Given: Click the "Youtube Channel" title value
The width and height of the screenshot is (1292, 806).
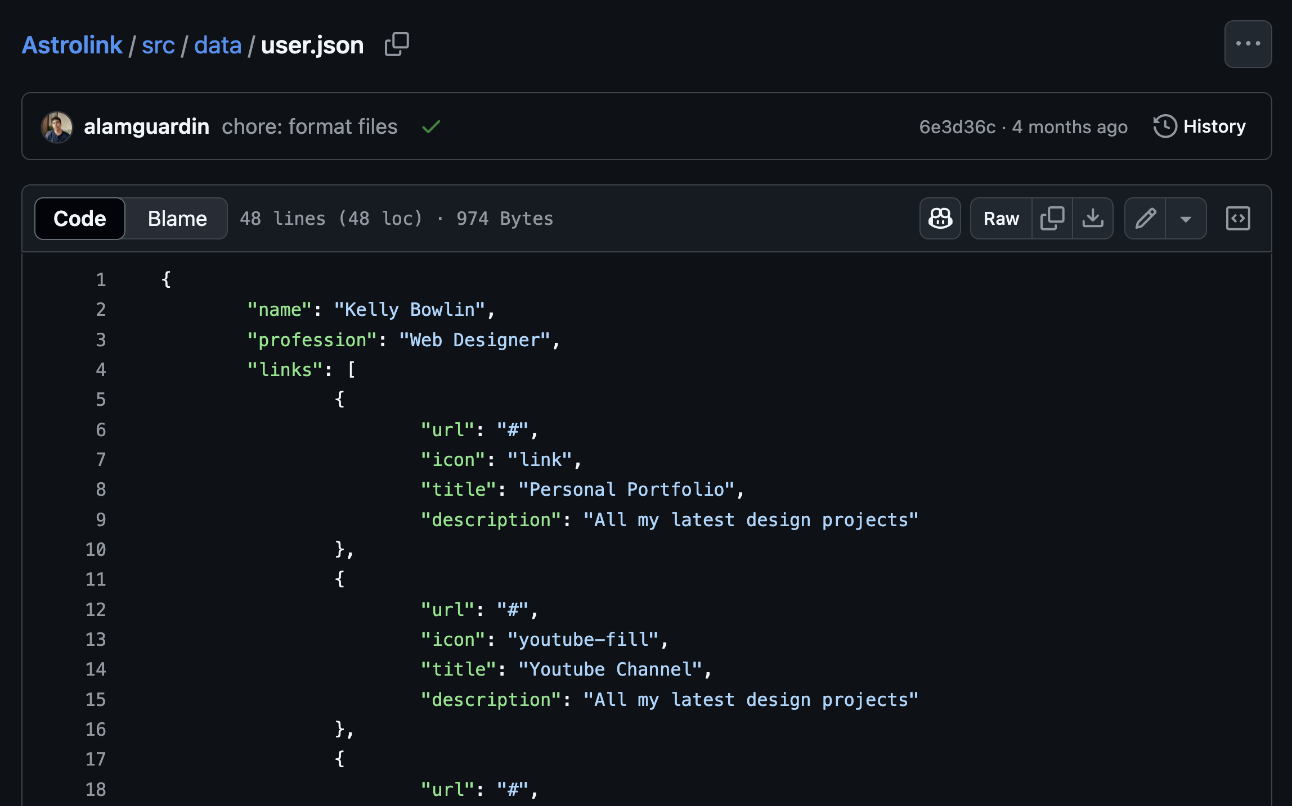Looking at the screenshot, I should tap(611, 669).
